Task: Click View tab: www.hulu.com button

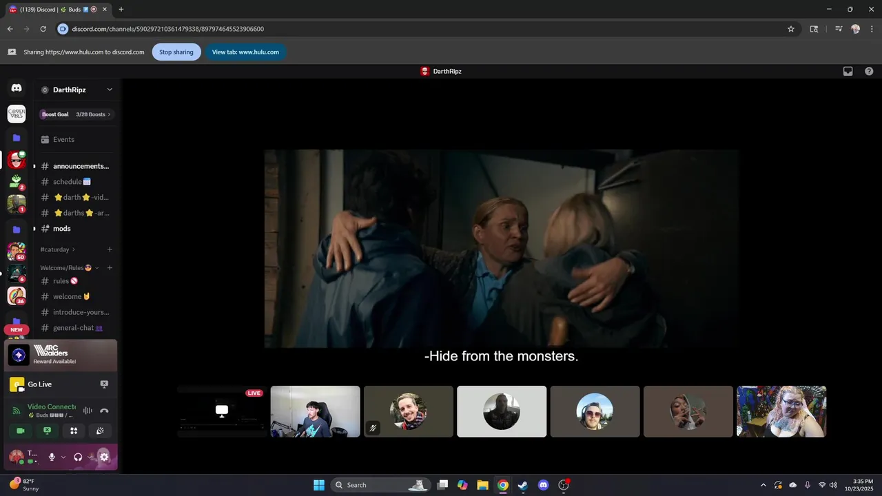Action: (x=245, y=52)
